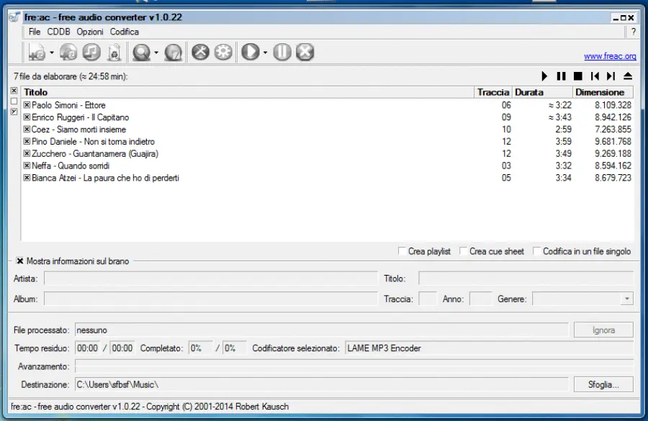Image resolution: width=648 pixels, height=421 pixels.
Task: Enable the Crea playlist option
Action: point(402,251)
